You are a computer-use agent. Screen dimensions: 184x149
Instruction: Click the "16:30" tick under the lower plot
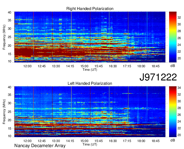click(x=113, y=141)
